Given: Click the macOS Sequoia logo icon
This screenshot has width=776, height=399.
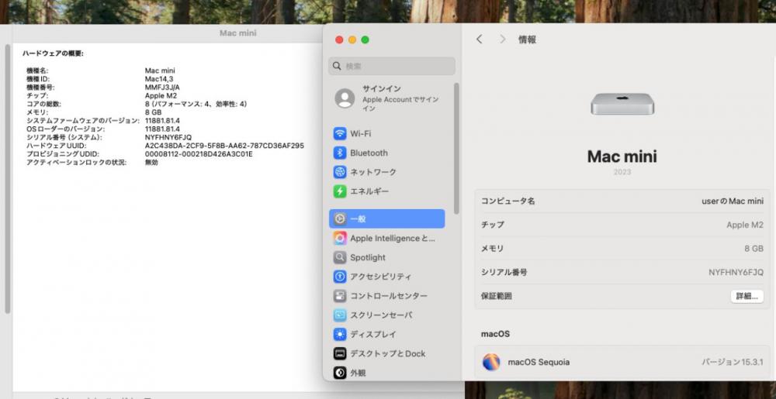Looking at the screenshot, I should [491, 362].
